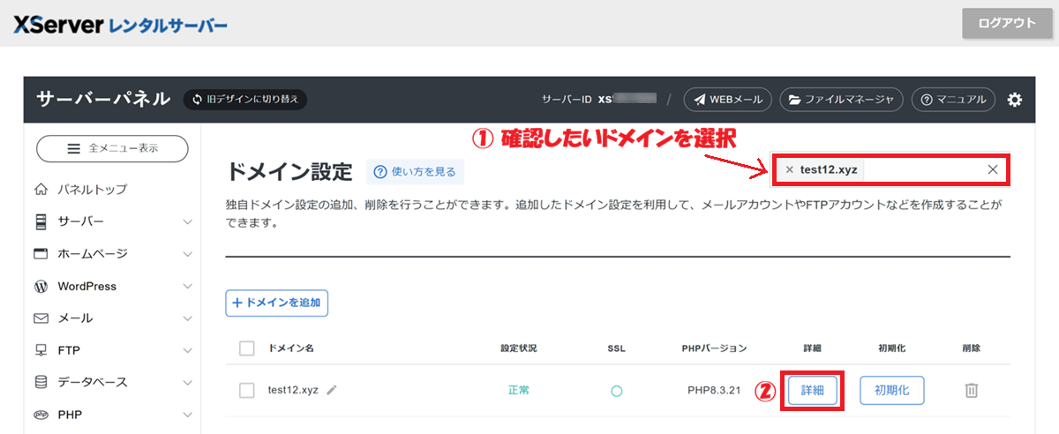
Task: Click the 初期化 button for test12.xyz
Action: coord(891,390)
